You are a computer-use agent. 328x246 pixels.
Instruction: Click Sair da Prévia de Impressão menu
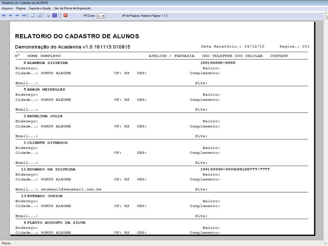(73, 8)
